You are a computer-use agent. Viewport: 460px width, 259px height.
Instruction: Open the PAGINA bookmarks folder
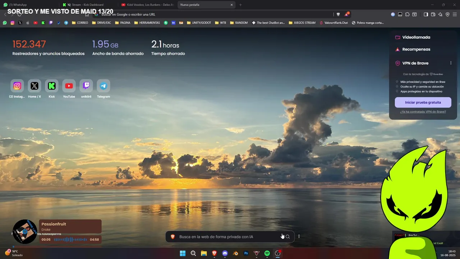click(x=123, y=23)
